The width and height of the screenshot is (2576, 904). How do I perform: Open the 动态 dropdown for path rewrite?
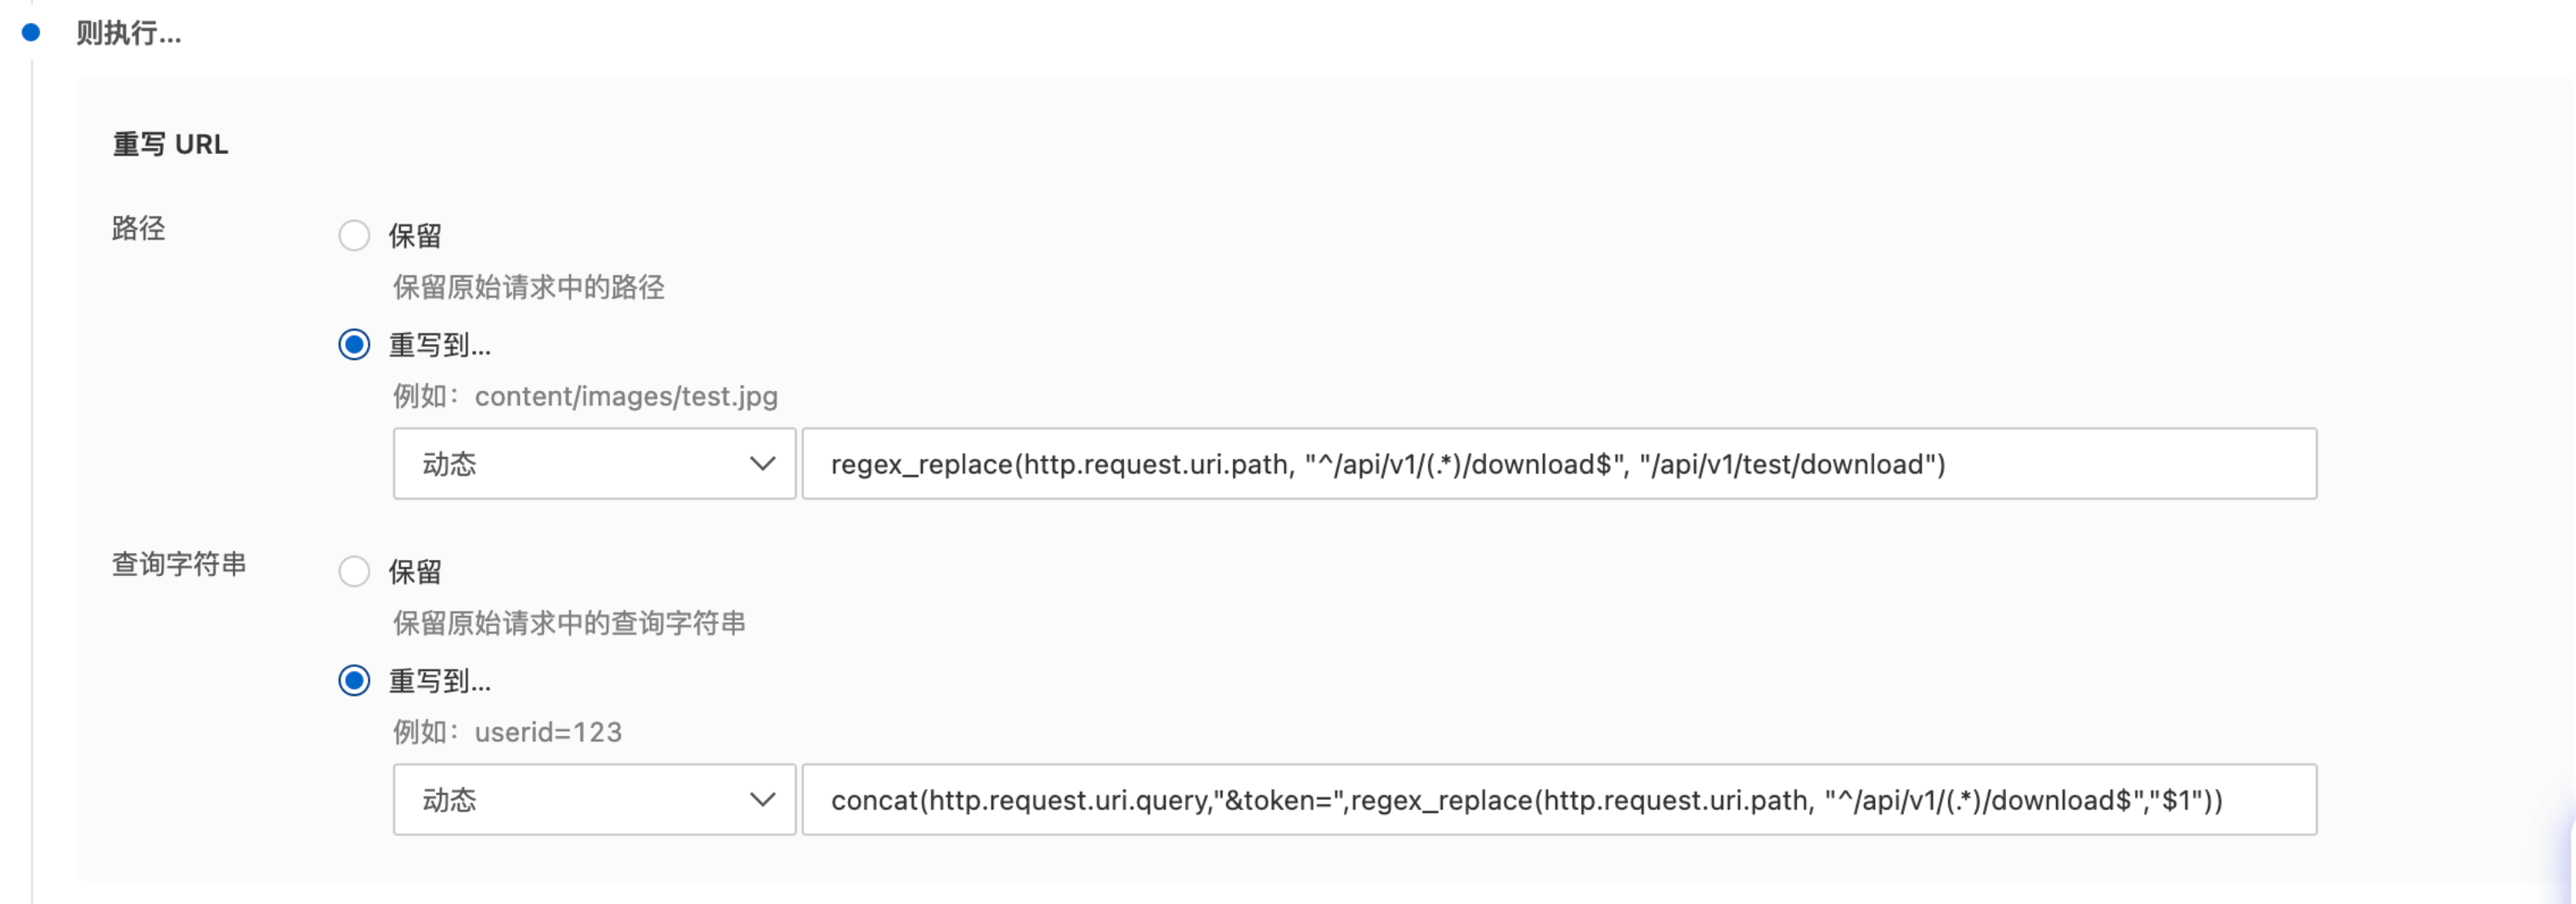pos(593,464)
